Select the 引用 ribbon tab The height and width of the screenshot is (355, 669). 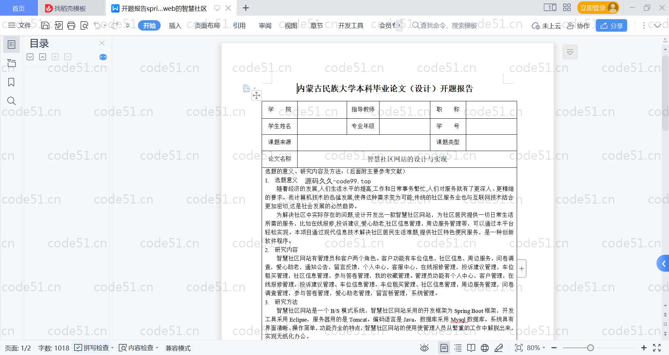coord(239,25)
